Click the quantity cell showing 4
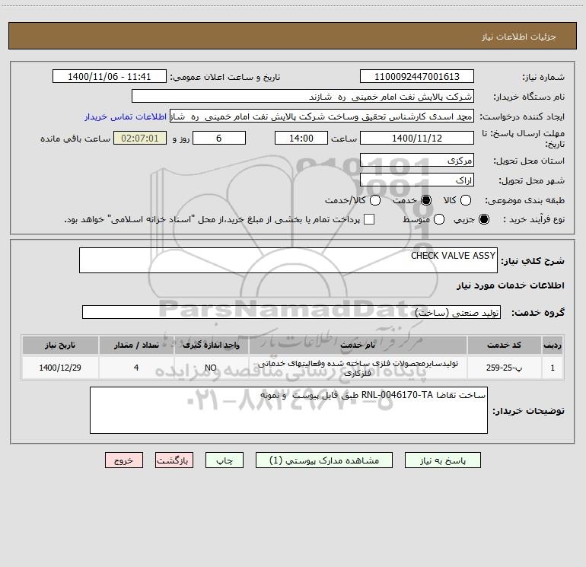Image resolution: width=586 pixels, height=567 pixels. point(136,368)
